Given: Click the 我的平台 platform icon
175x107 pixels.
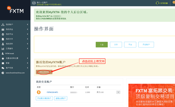Looking at the screenshot, I should click(3, 34).
